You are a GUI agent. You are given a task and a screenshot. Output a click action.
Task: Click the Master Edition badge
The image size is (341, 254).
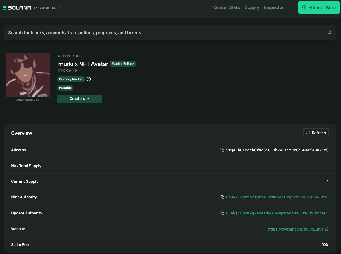(x=123, y=64)
